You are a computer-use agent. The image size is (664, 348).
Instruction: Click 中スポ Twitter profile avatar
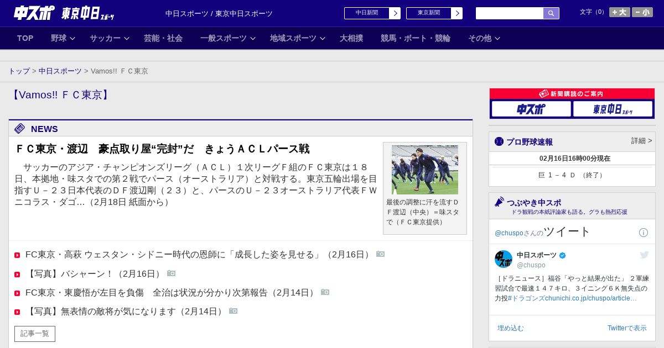(x=504, y=259)
